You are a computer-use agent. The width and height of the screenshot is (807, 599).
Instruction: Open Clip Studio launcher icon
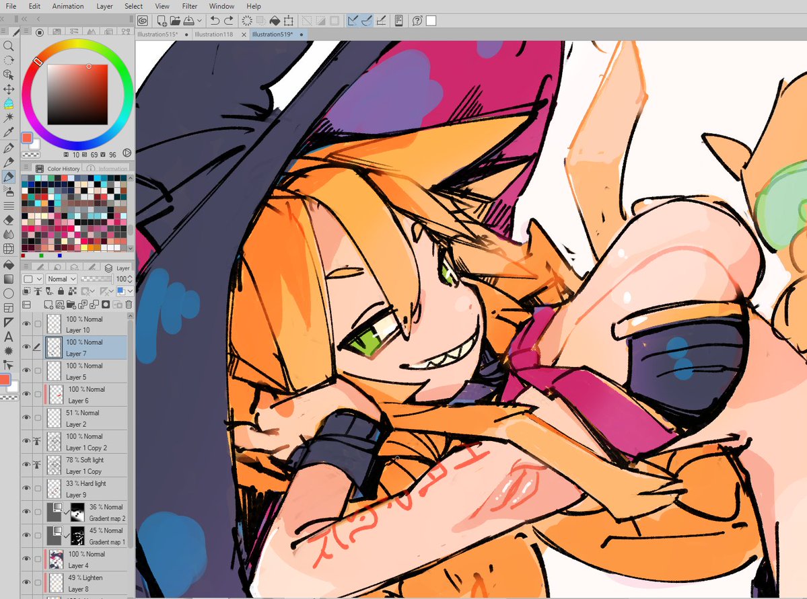143,21
